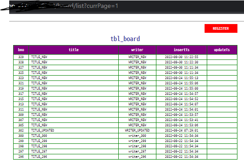Click bno cell 325
The image size is (244, 160).
click(21, 73)
